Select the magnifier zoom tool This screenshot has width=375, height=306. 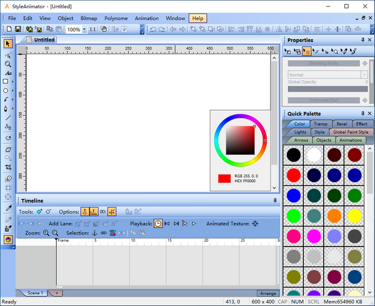tap(7, 64)
